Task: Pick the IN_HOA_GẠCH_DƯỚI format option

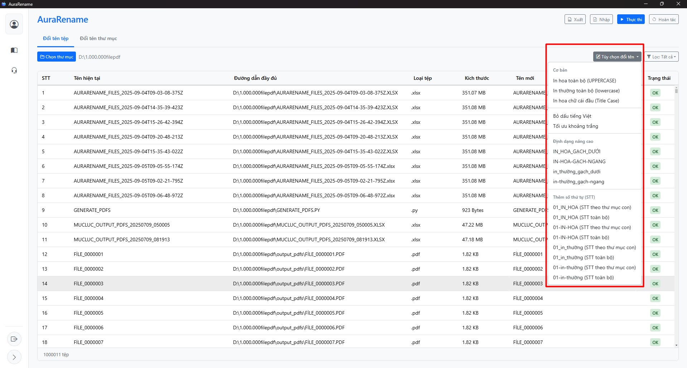Action: pyautogui.click(x=576, y=151)
